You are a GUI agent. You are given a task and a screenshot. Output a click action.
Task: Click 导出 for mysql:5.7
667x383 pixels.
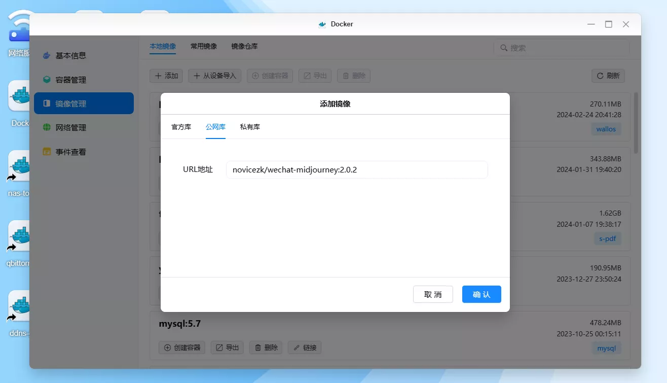click(227, 347)
